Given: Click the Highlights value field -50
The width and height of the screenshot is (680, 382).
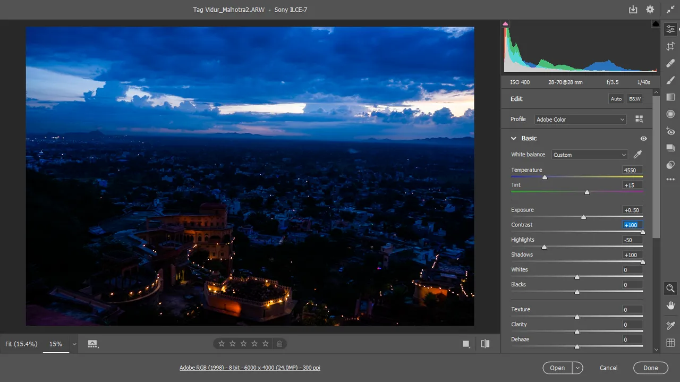Looking at the screenshot, I should click(632, 240).
